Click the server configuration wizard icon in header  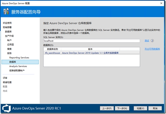click(6, 11)
